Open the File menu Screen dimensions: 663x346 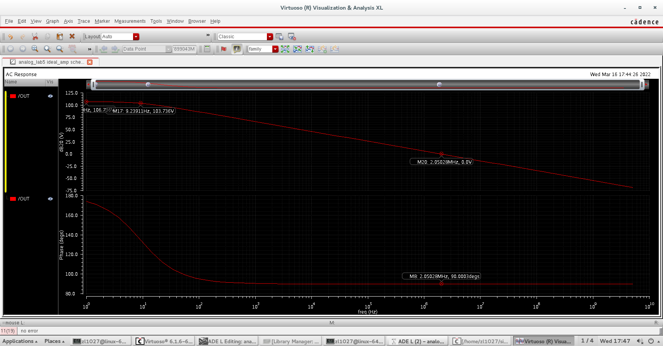tap(9, 21)
